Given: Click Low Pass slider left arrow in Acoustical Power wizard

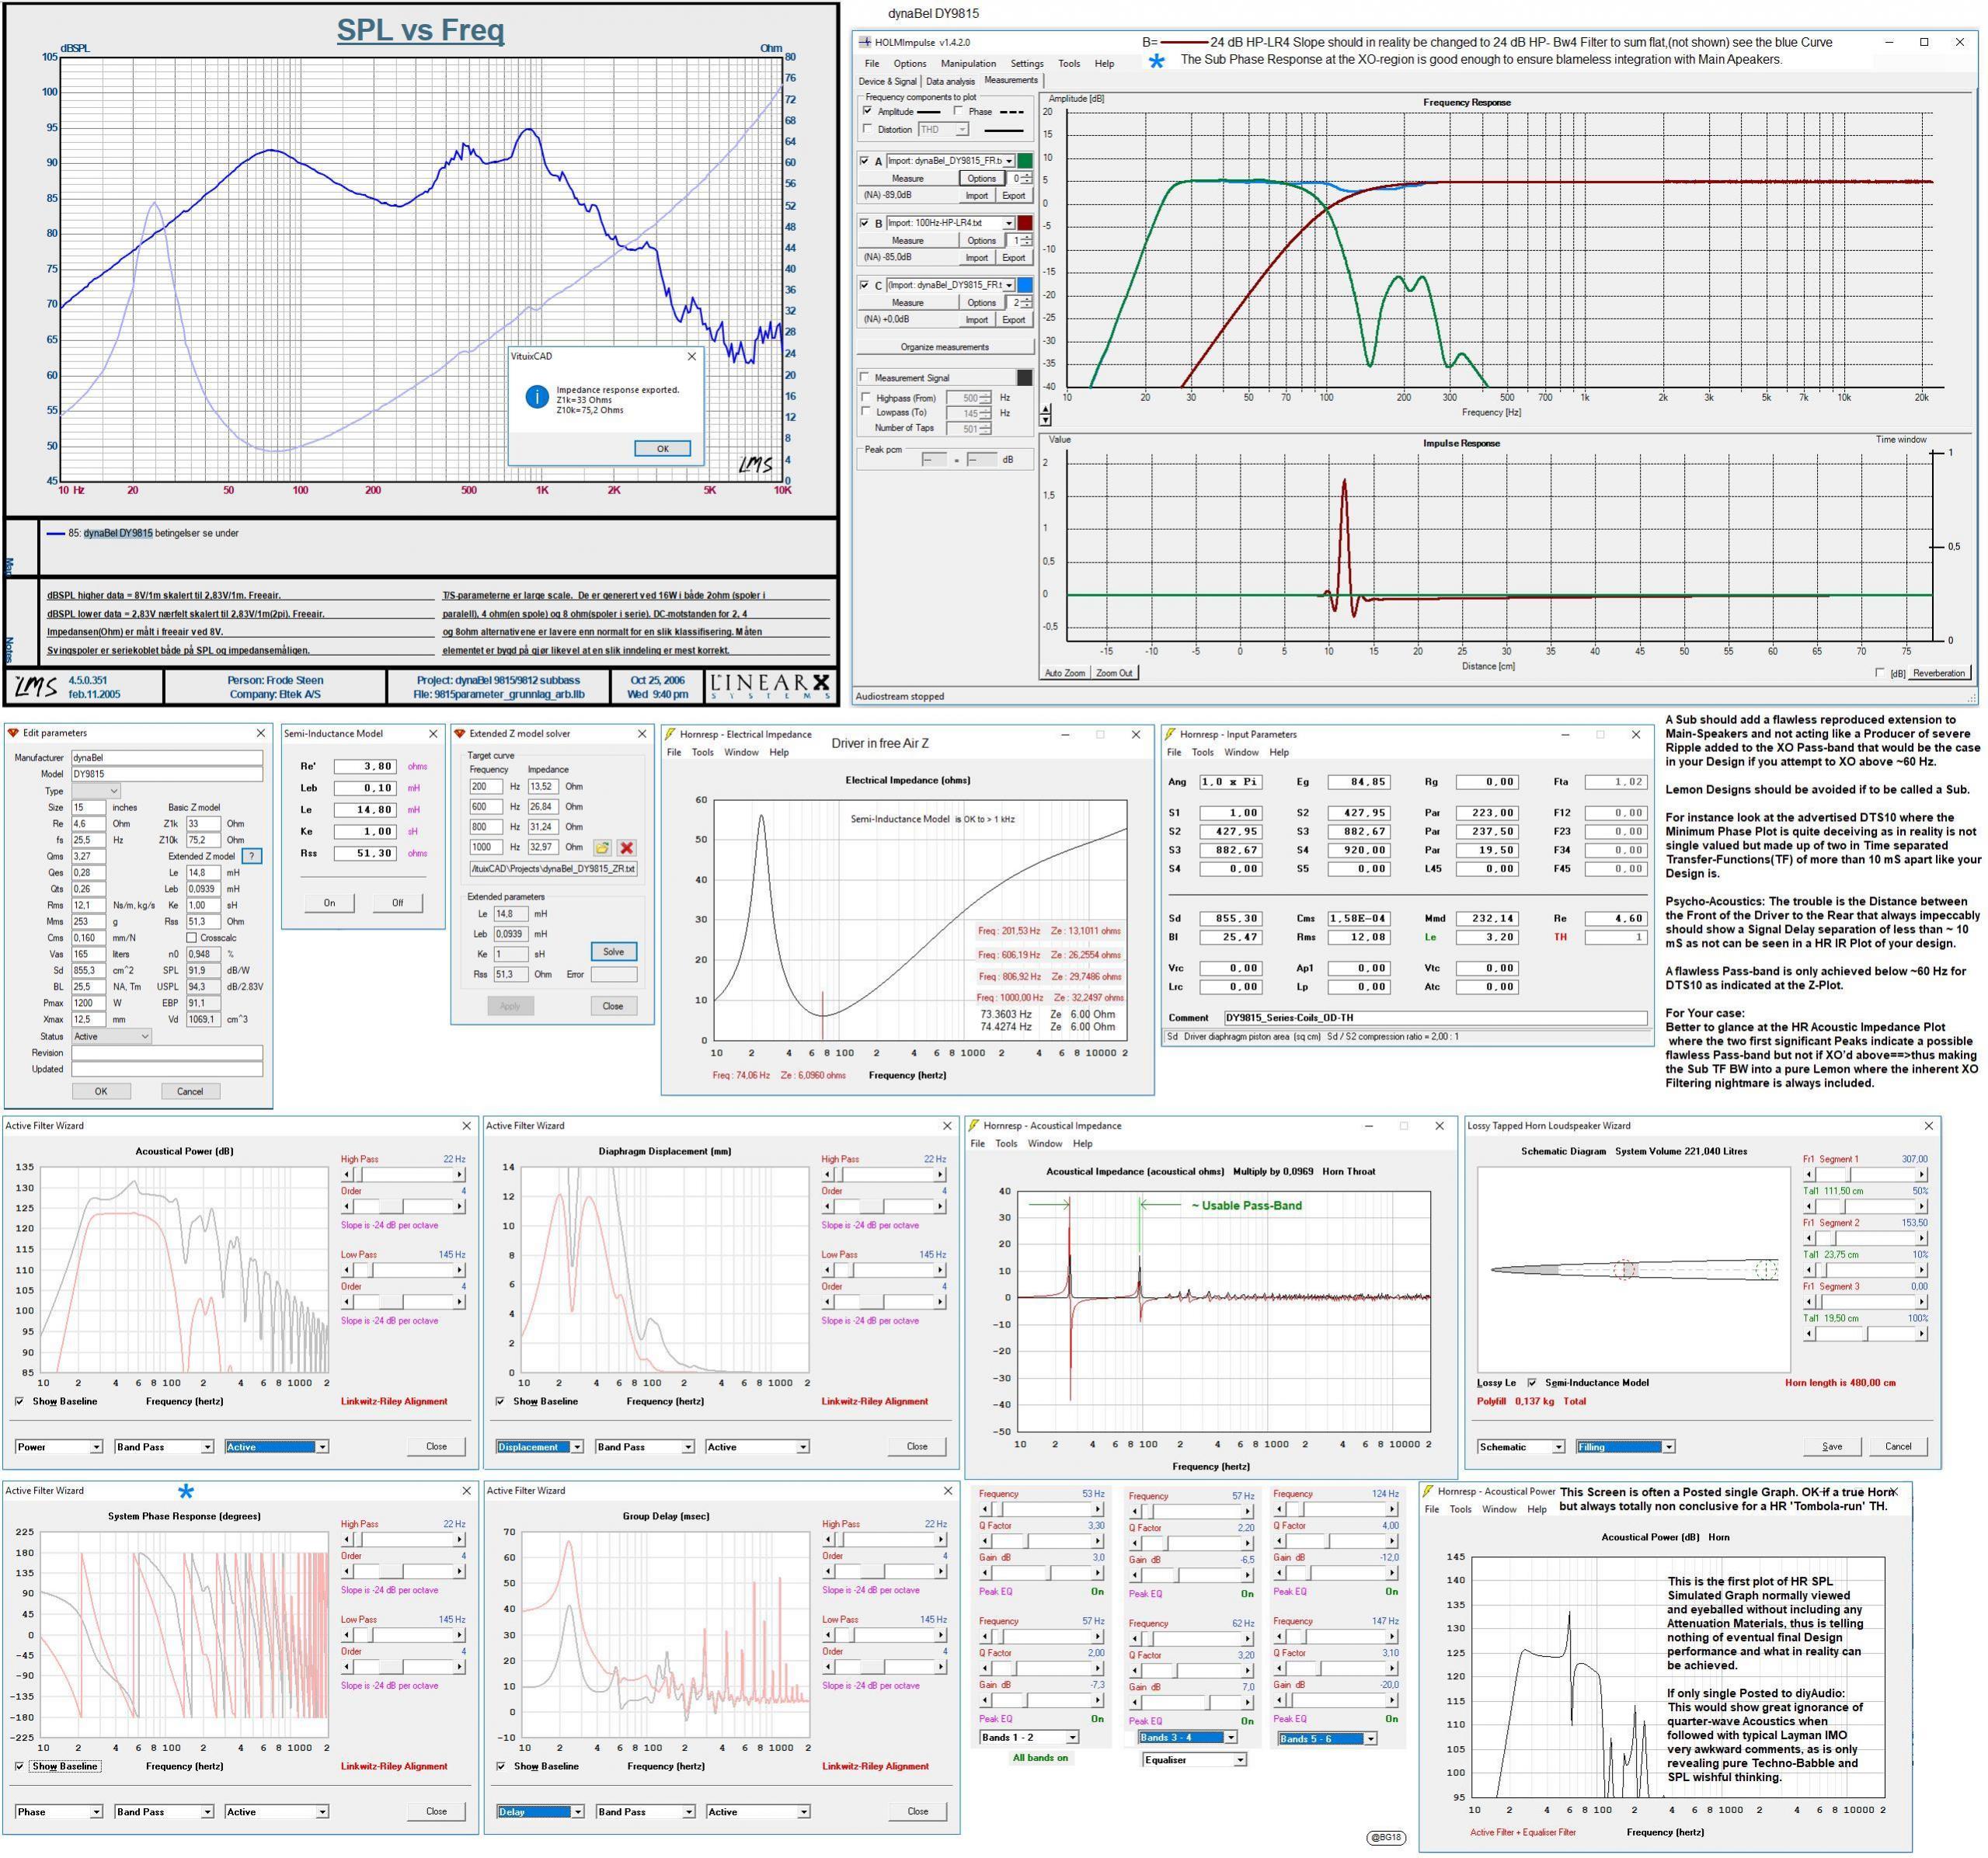Looking at the screenshot, I should pos(347,1270).
